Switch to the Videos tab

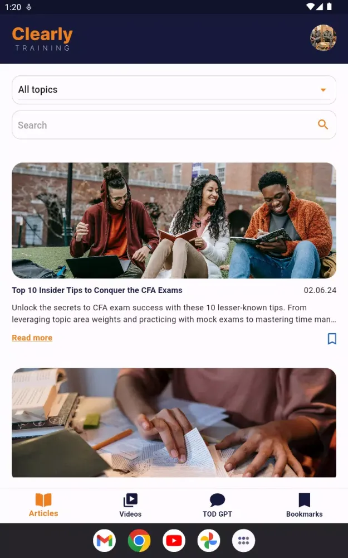[130, 506]
